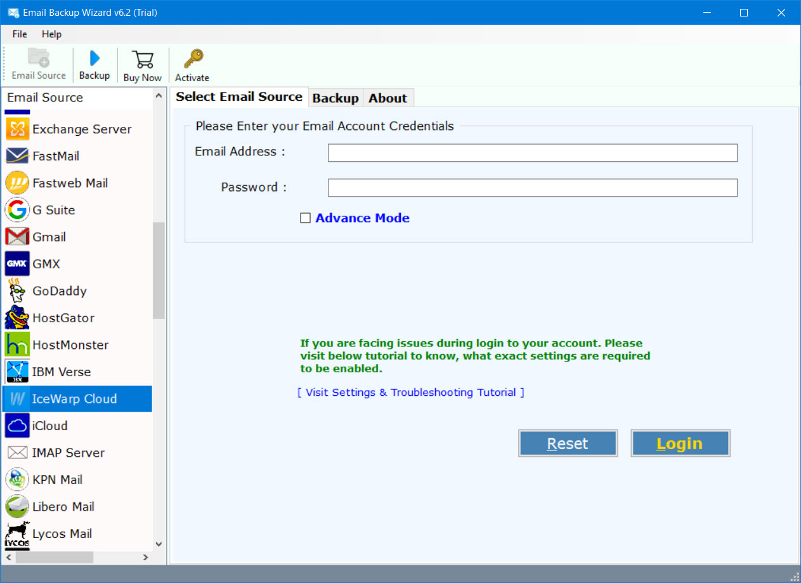This screenshot has height=583, width=801.
Task: Select Gmail as the email source
Action: [49, 237]
